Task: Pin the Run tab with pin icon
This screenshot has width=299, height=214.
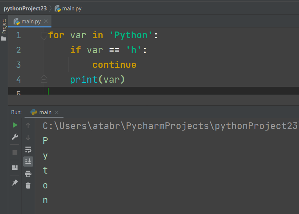Action: pyautogui.click(x=15, y=183)
